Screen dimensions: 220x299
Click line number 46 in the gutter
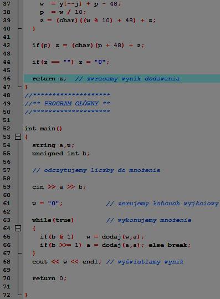click(x=7, y=79)
